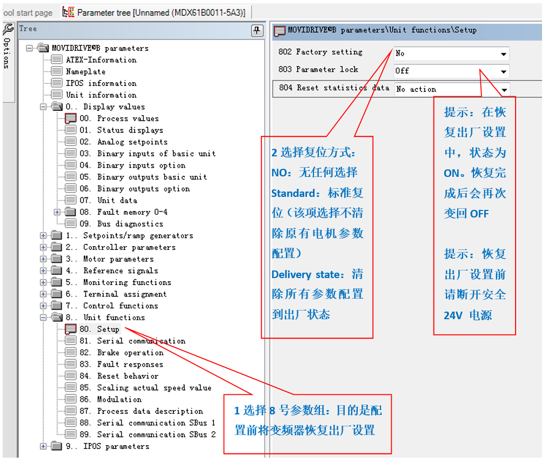Viewport: 548px width, 462px height.
Task: Click the Nameplate document icon
Action: click(x=57, y=71)
